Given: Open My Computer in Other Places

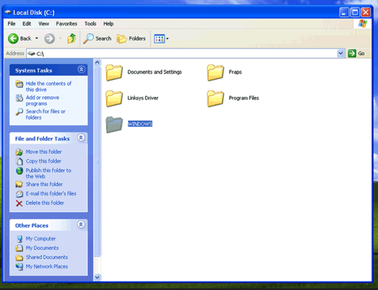Looking at the screenshot, I should pyautogui.click(x=41, y=238).
